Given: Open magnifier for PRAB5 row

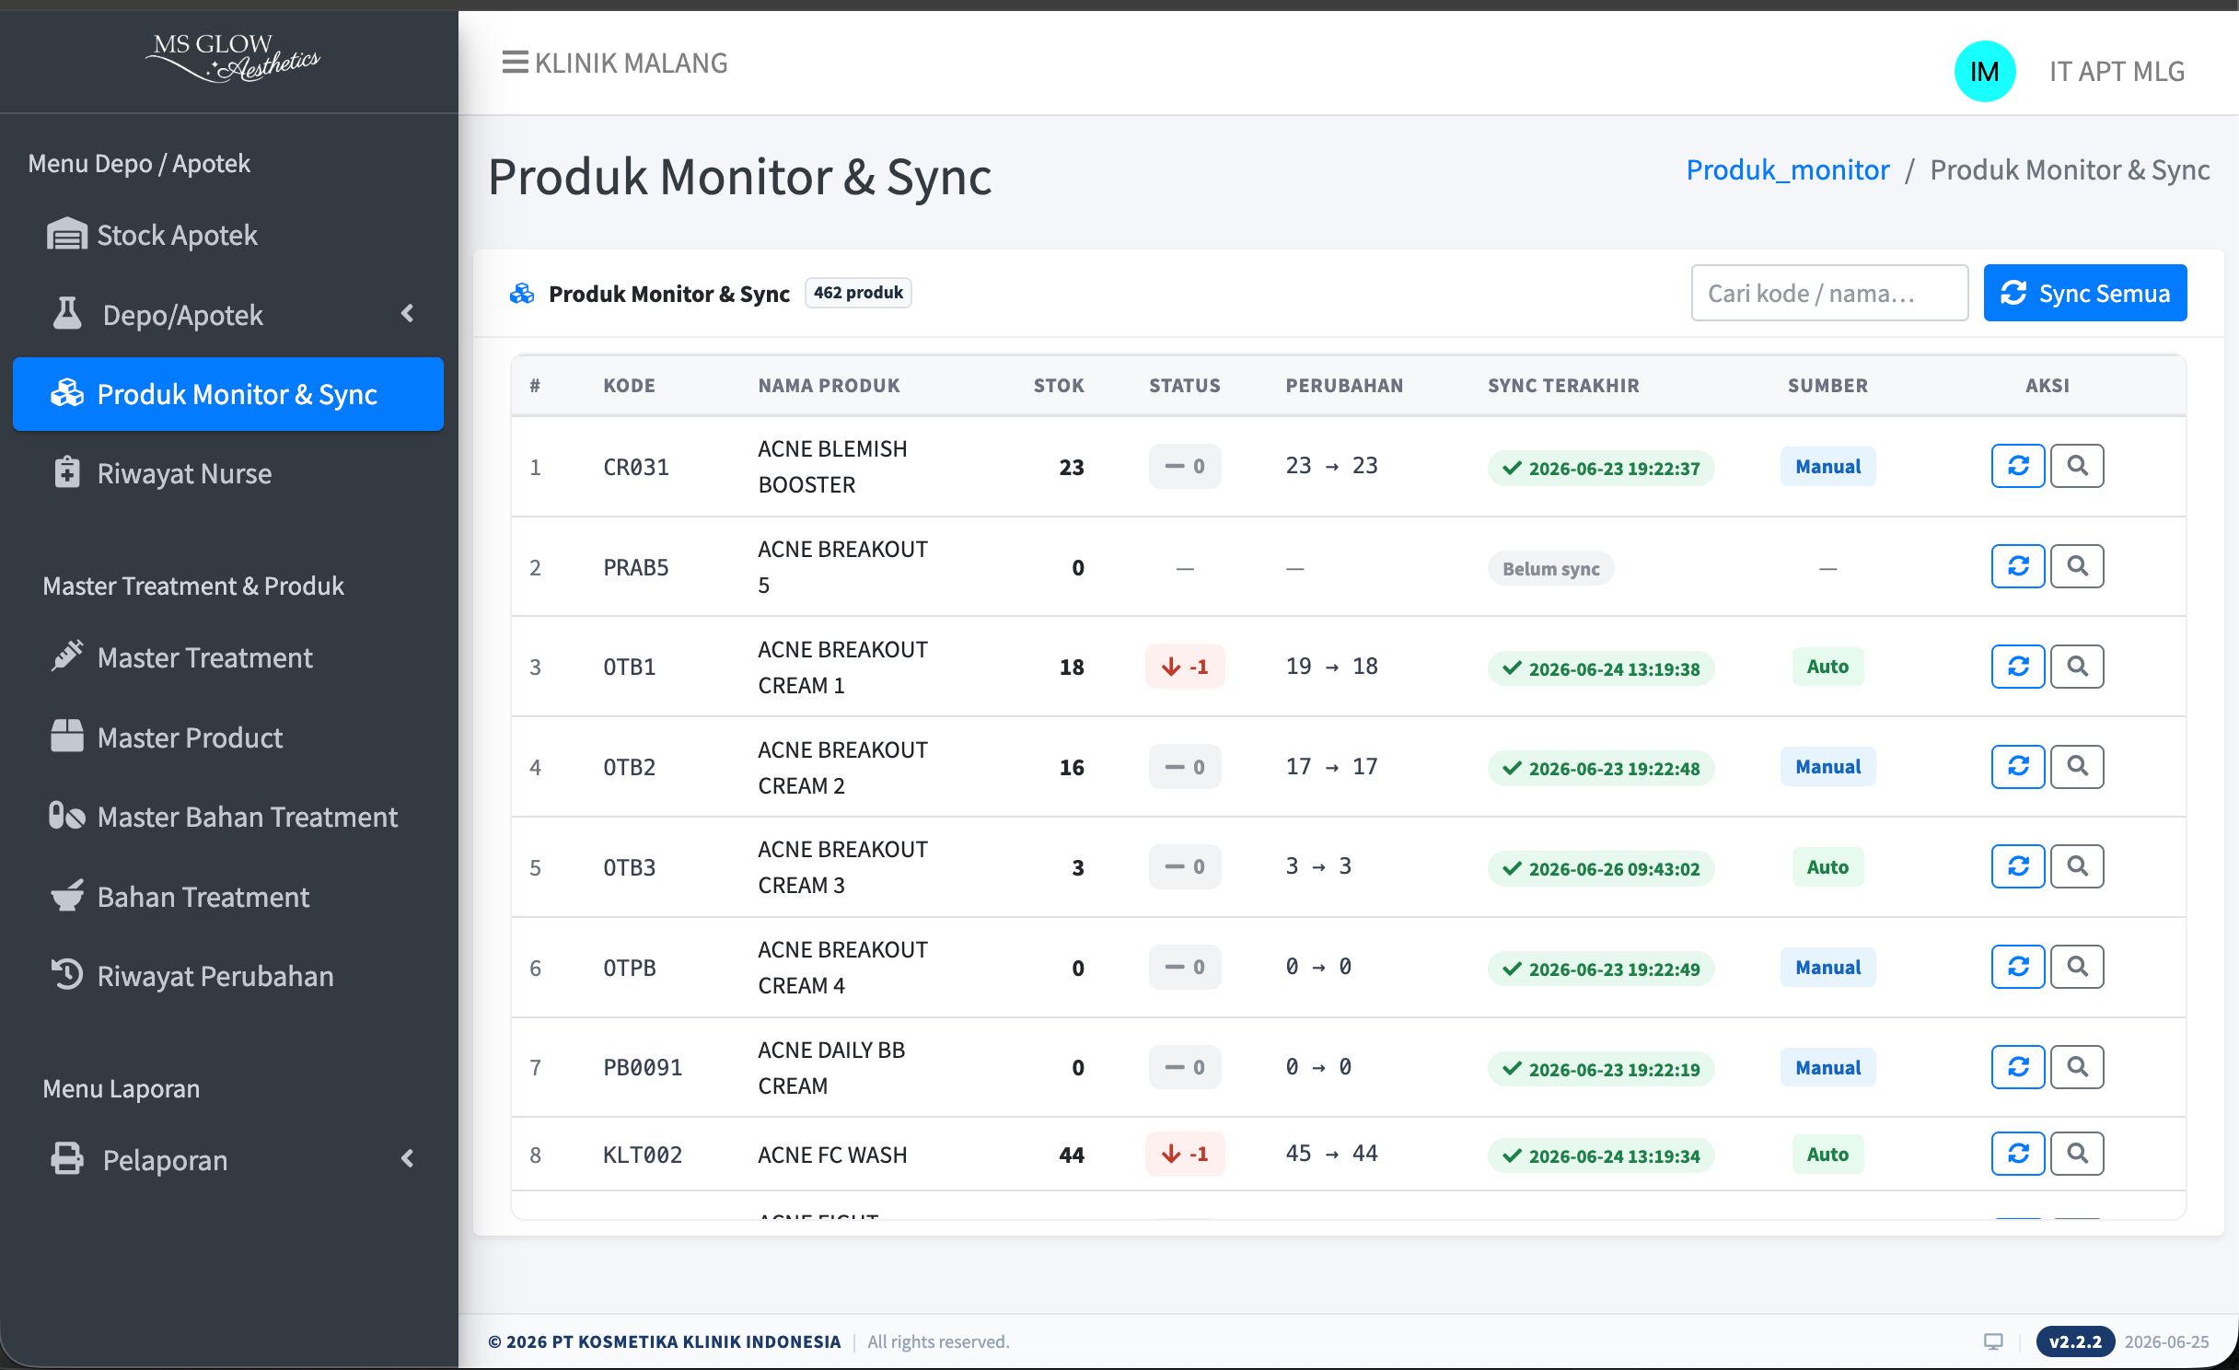Looking at the screenshot, I should [2077, 566].
